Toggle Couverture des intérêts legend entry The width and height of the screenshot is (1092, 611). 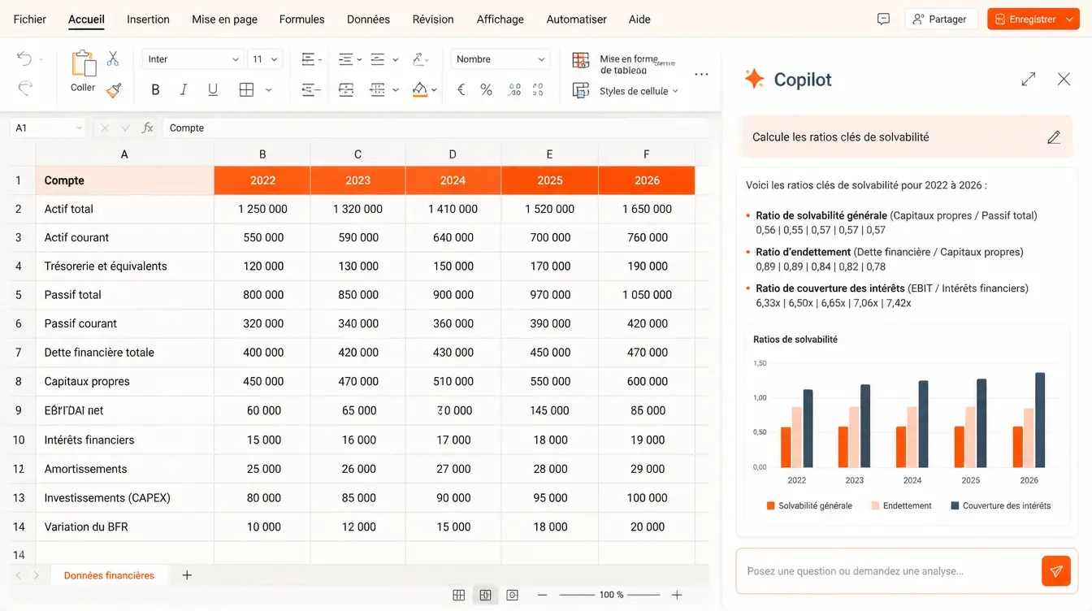point(1000,505)
